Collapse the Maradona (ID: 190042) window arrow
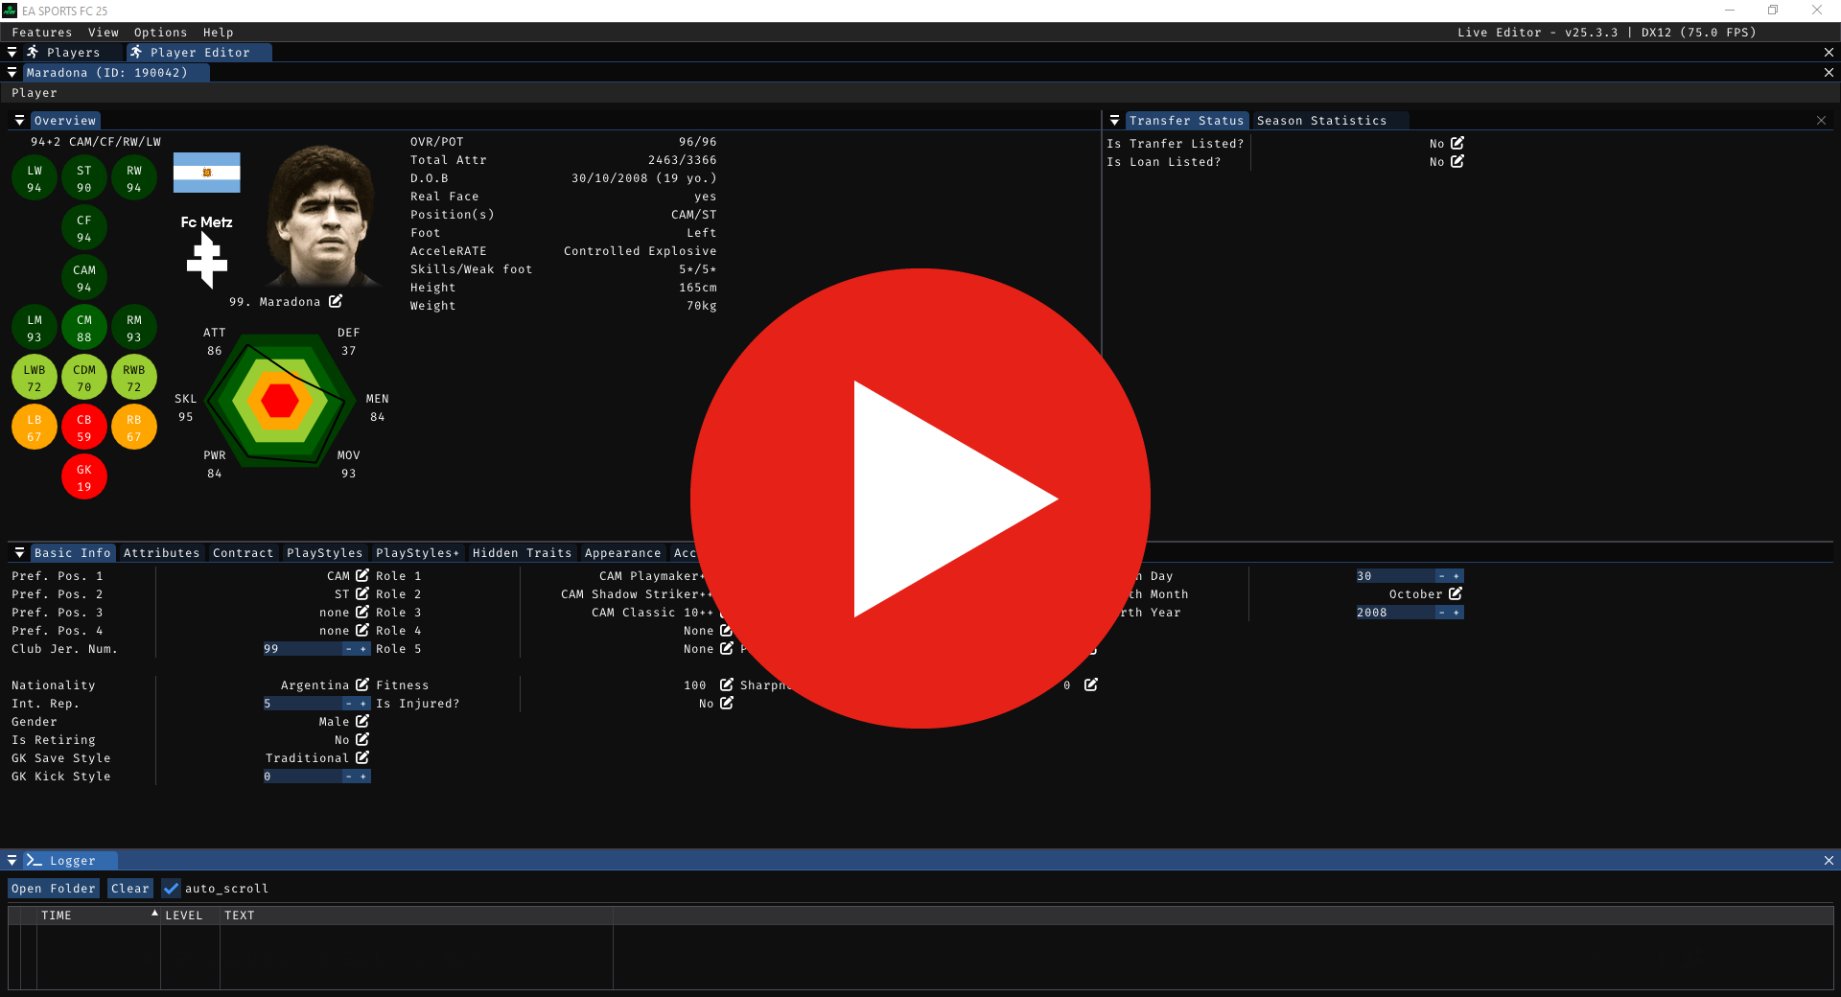The image size is (1841, 997). tap(12, 72)
